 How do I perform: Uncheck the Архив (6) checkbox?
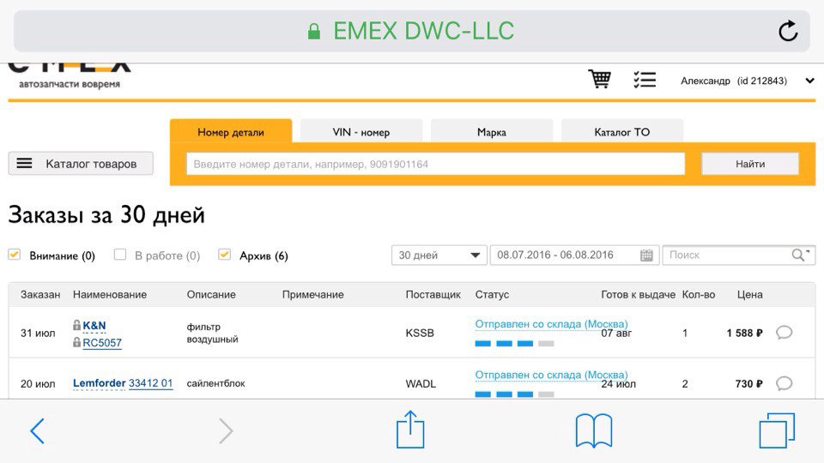click(x=224, y=255)
